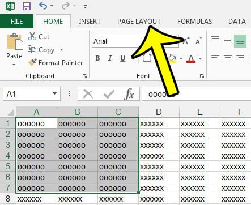
Task: Apply the yellow fill color bucket
Action: tap(172, 58)
